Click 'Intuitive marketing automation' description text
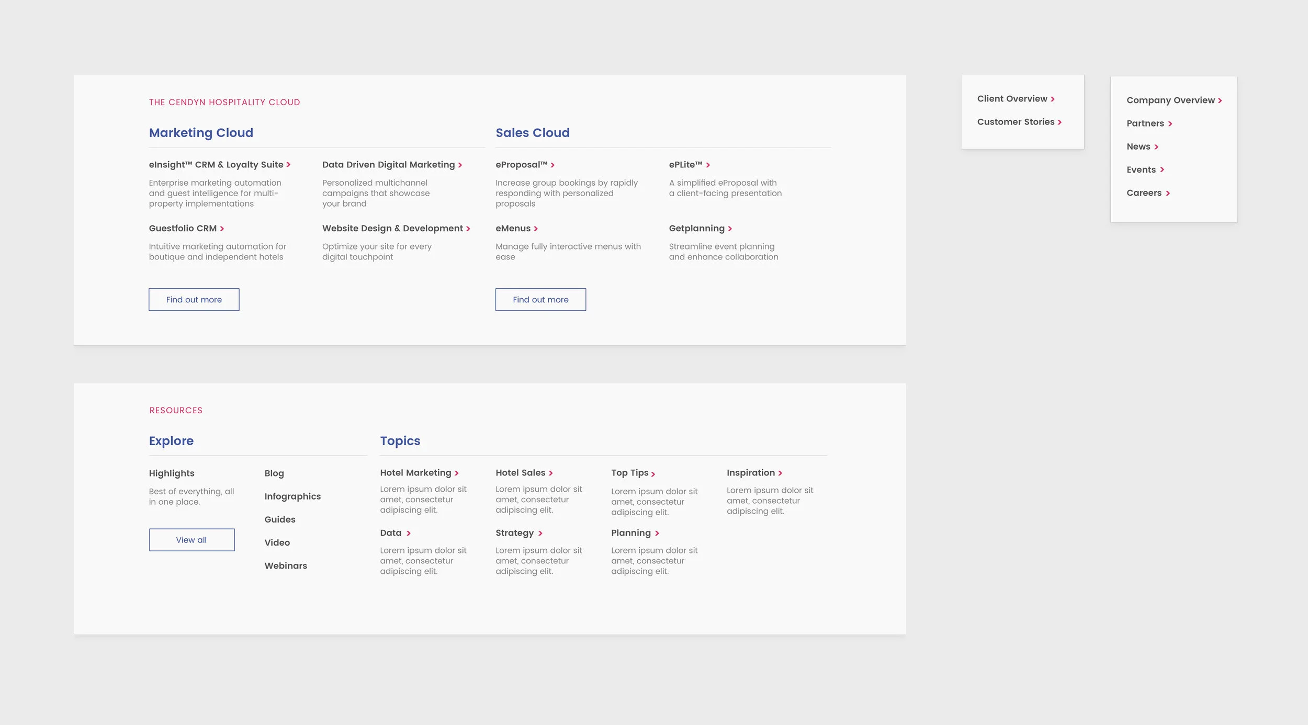 [217, 252]
